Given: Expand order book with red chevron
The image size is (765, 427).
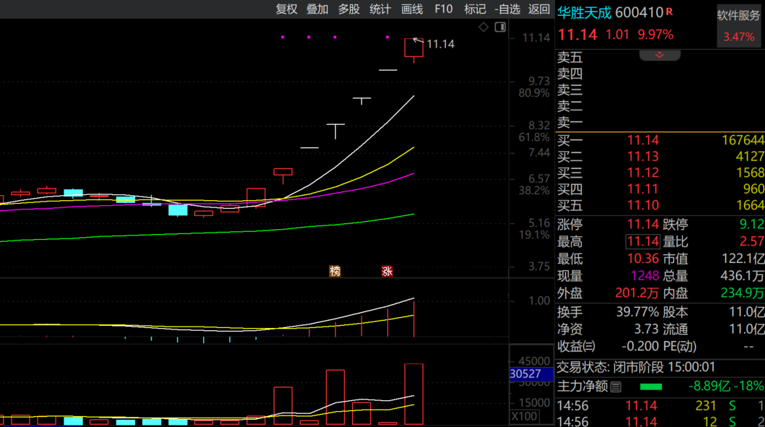Looking at the screenshot, I should tap(660, 55).
